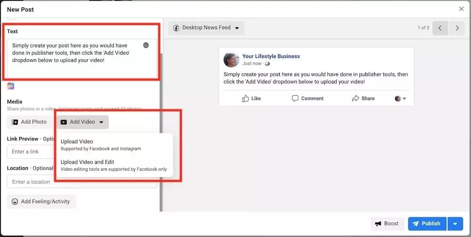Click the 'Media' section heading
Image resolution: width=471 pixels, height=237 pixels.
point(15,101)
